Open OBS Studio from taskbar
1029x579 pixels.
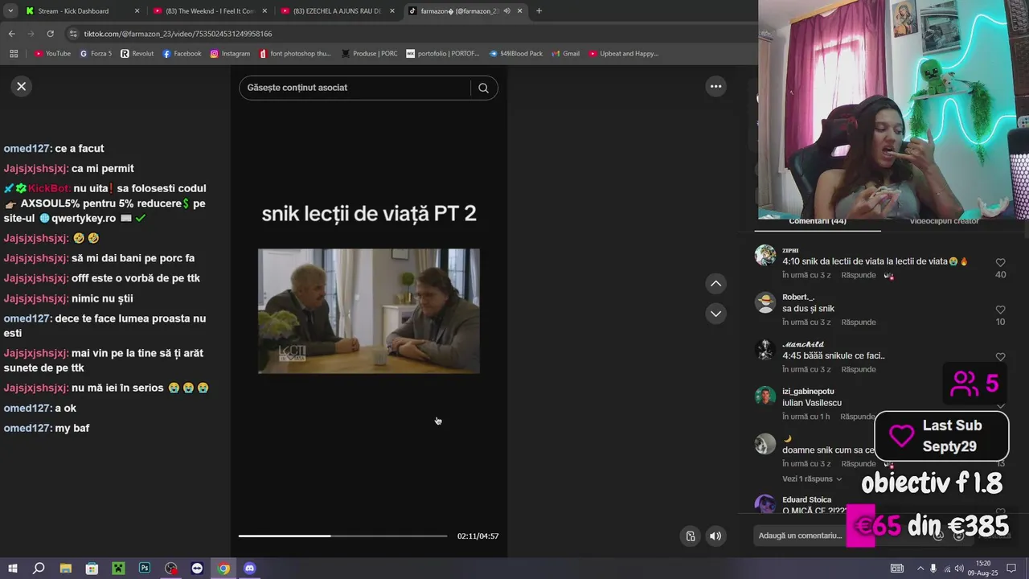click(171, 569)
